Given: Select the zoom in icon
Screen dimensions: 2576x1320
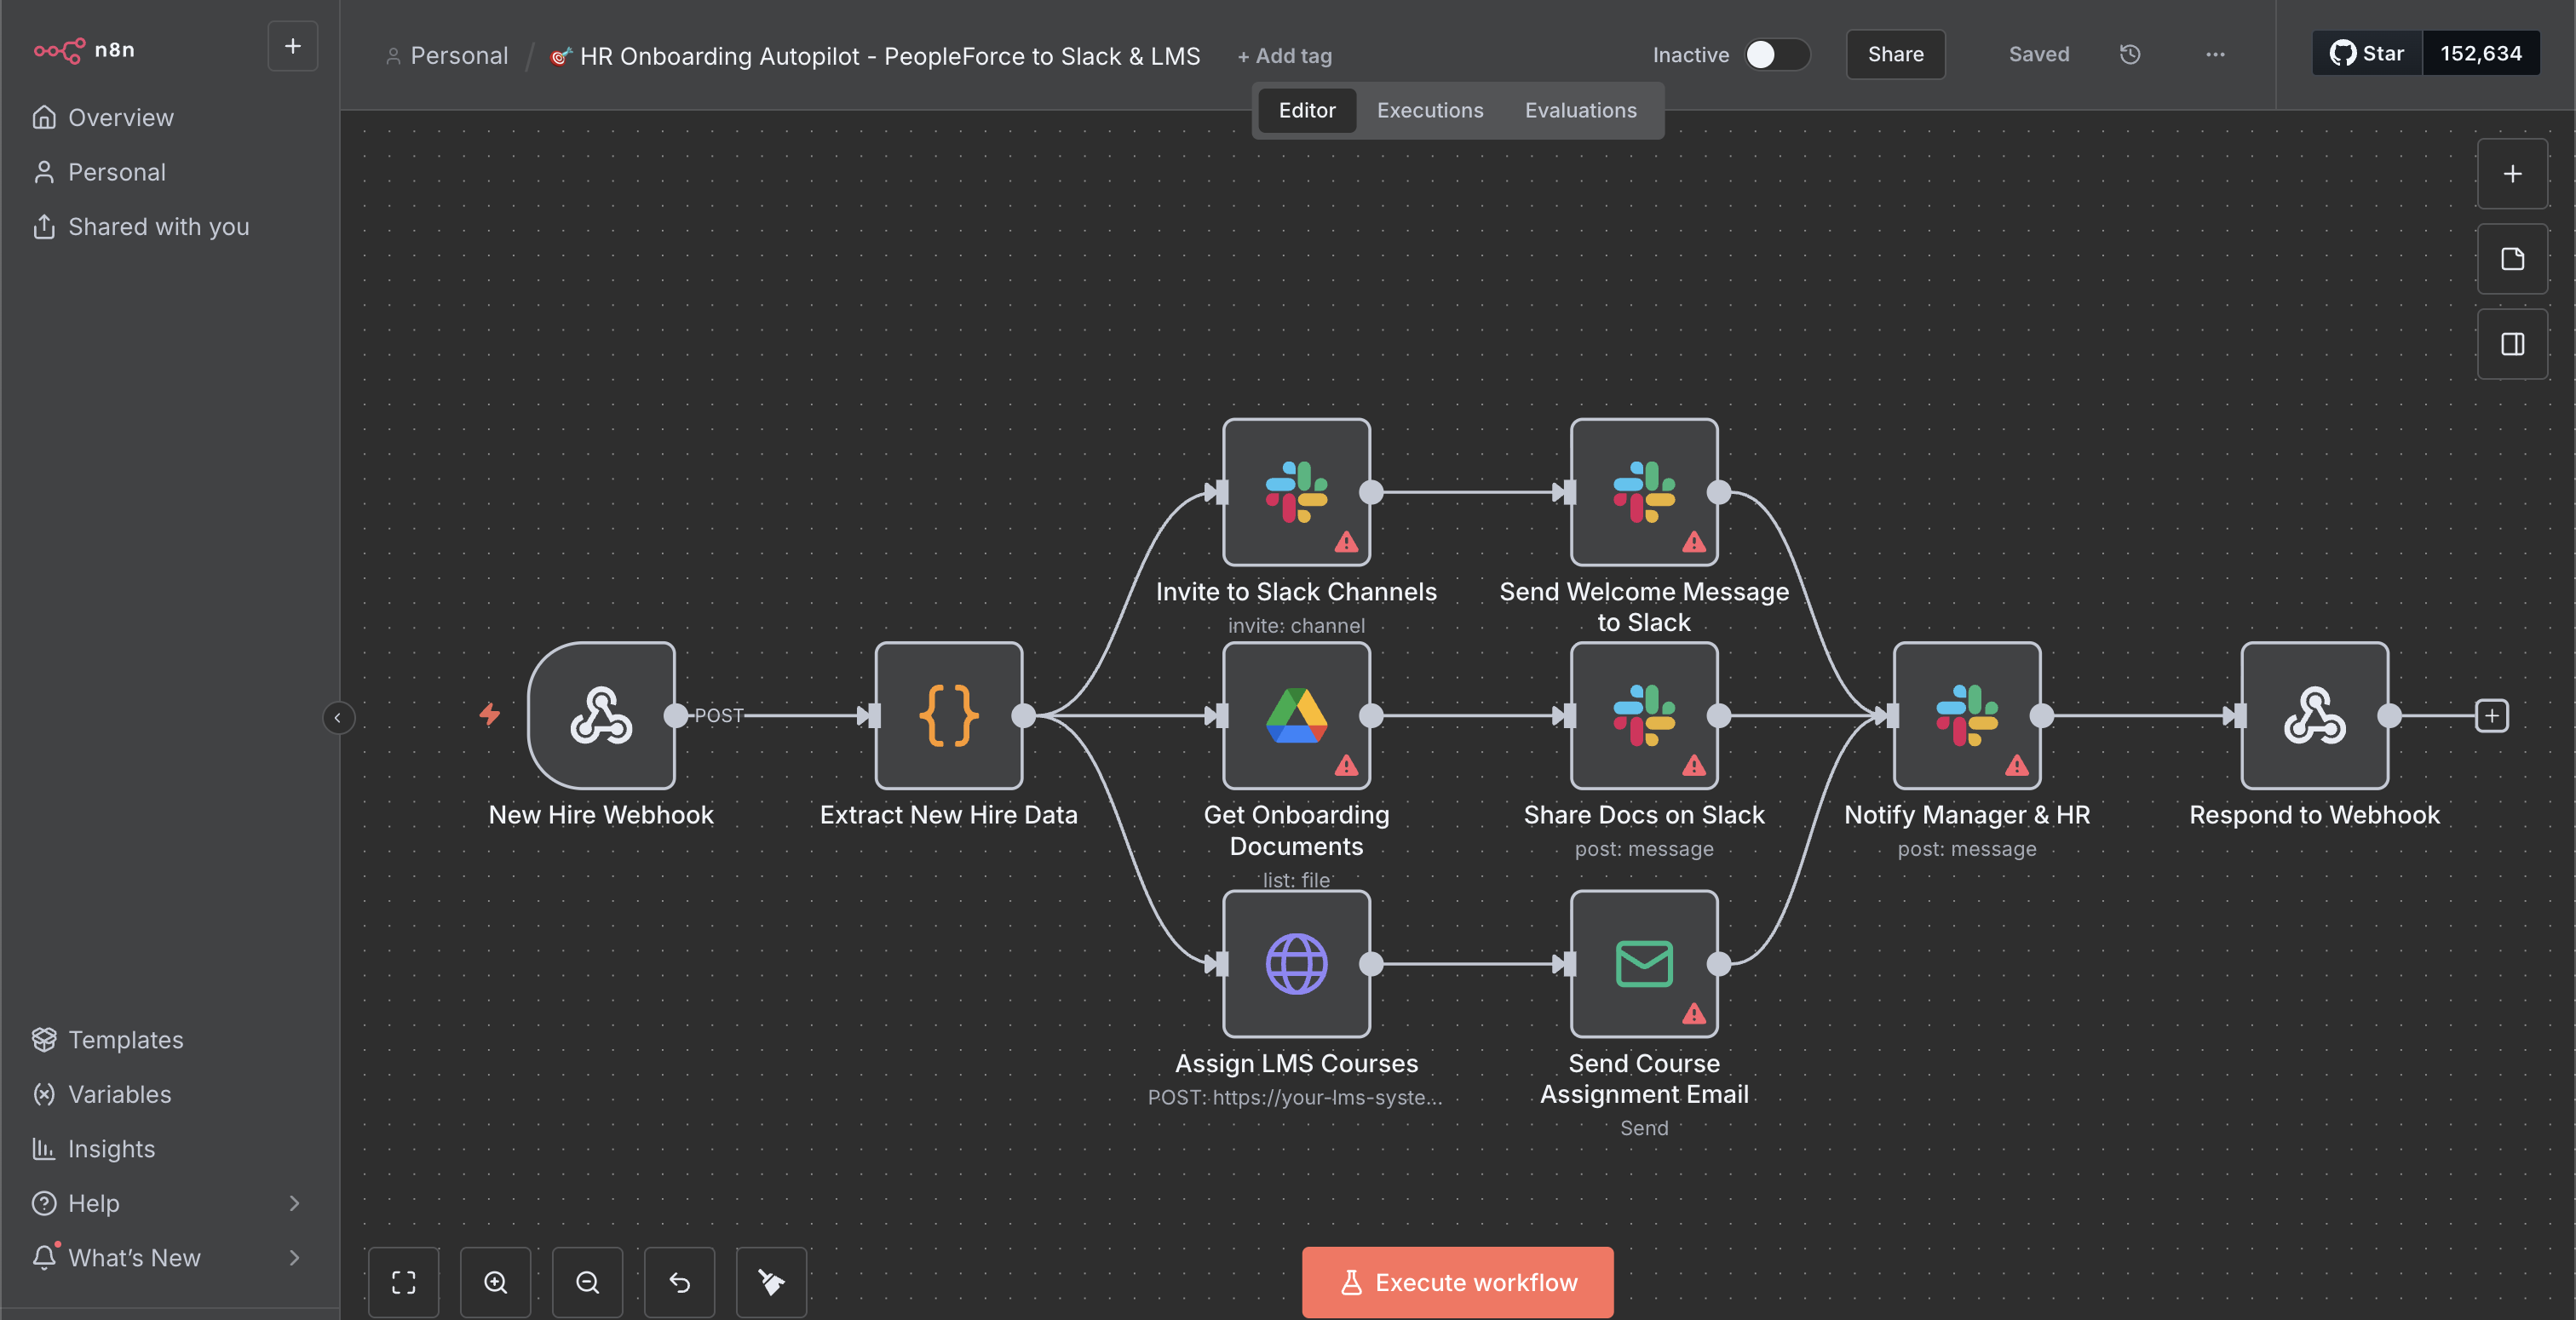Looking at the screenshot, I should click(x=495, y=1283).
